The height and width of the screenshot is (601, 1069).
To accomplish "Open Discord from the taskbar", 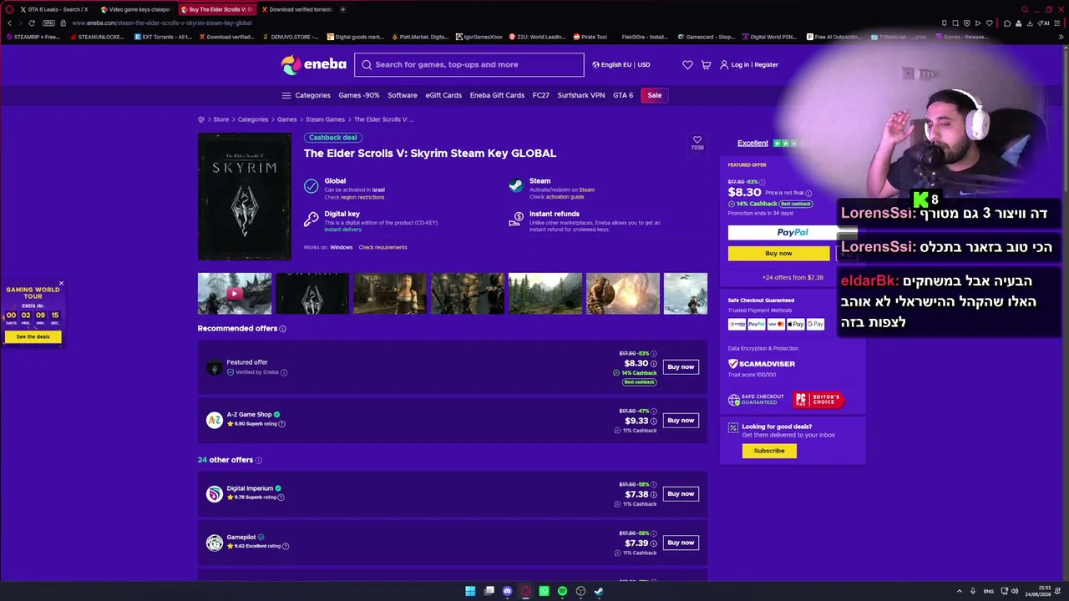I will tap(507, 591).
